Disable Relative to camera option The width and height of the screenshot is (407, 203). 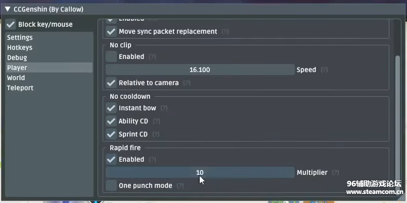click(111, 83)
